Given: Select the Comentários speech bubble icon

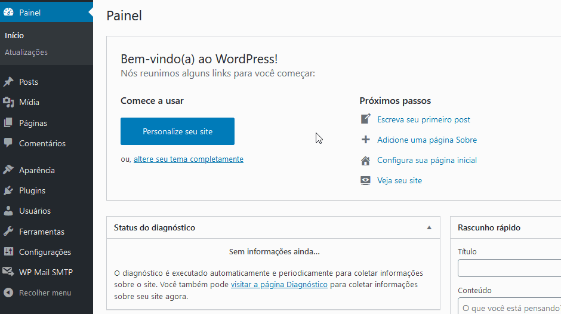Looking at the screenshot, I should [8, 143].
